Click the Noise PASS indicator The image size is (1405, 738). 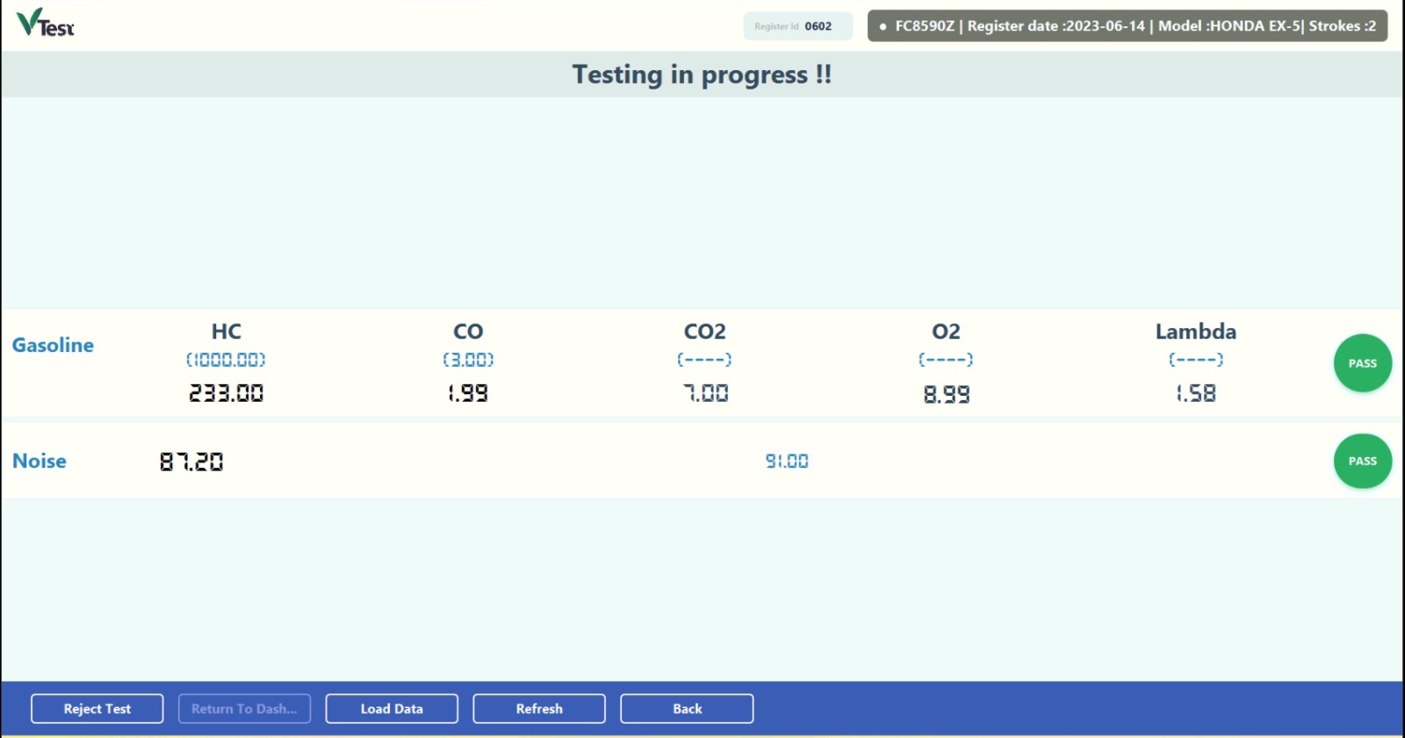pyautogui.click(x=1363, y=461)
